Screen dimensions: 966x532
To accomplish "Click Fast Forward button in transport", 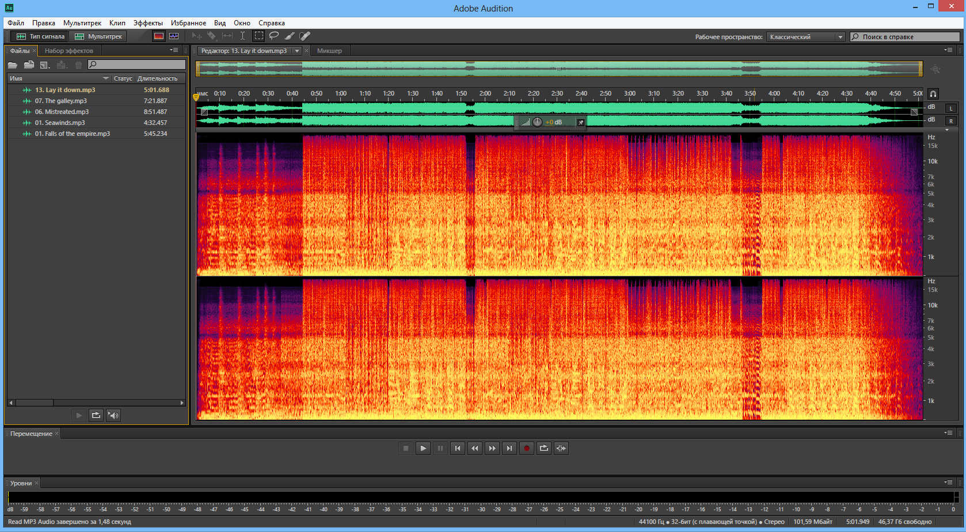I will (x=492, y=448).
